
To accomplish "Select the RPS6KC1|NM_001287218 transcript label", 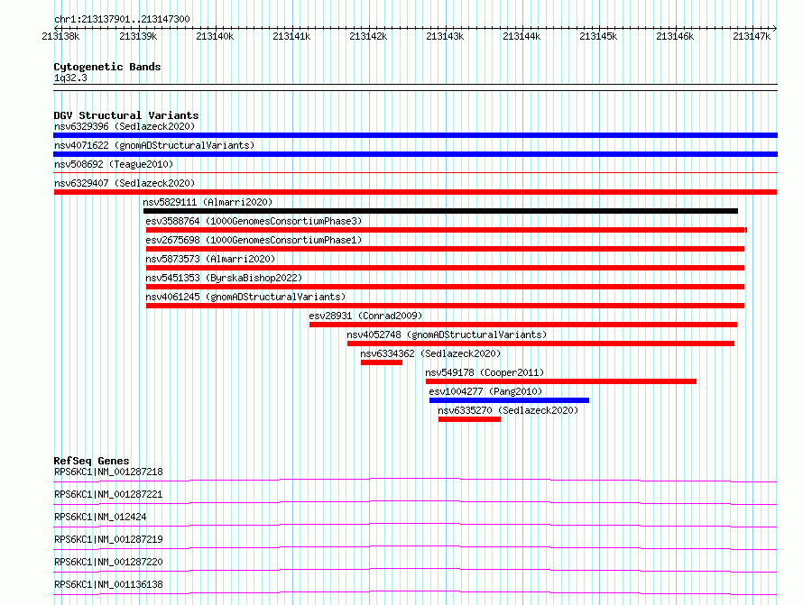I will click(108, 472).
